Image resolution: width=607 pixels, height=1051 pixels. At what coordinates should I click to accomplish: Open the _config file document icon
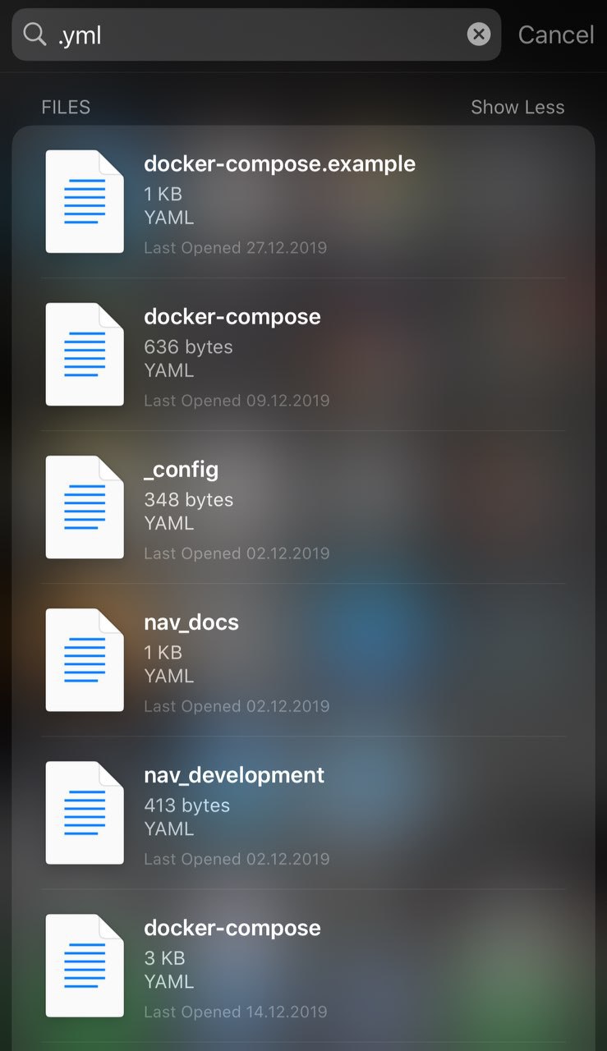point(85,507)
